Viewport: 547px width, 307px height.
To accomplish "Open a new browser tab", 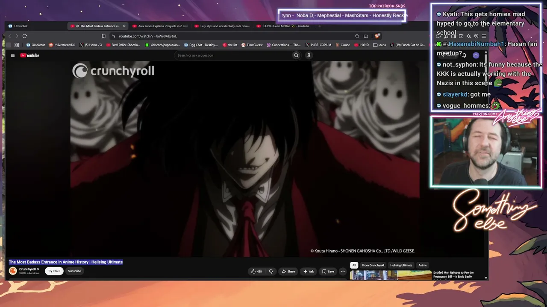I will point(320,26).
